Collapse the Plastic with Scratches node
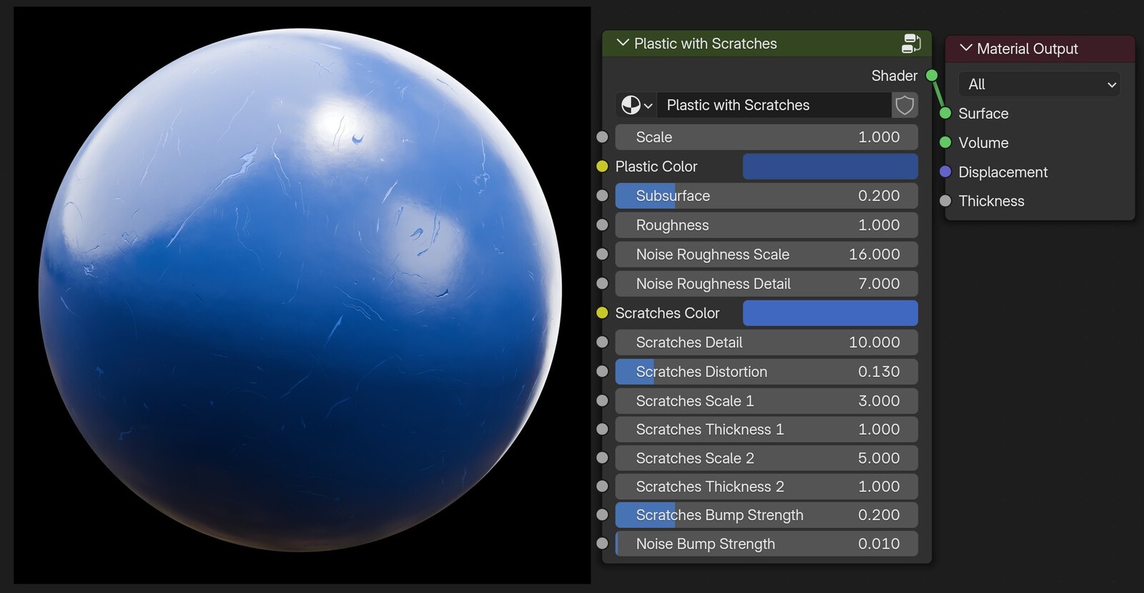The width and height of the screenshot is (1144, 593). pos(623,43)
